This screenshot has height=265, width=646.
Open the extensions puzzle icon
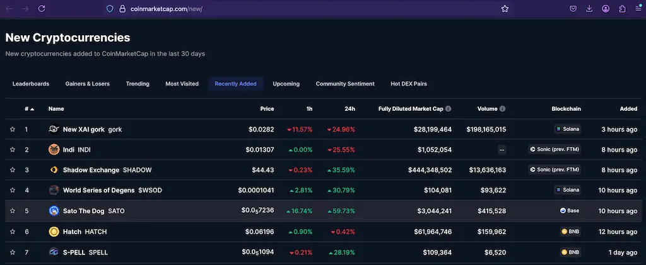[622, 9]
